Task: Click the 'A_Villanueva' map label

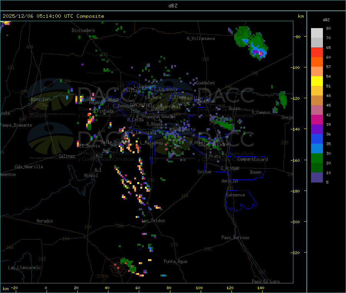Action: pyautogui.click(x=201, y=39)
